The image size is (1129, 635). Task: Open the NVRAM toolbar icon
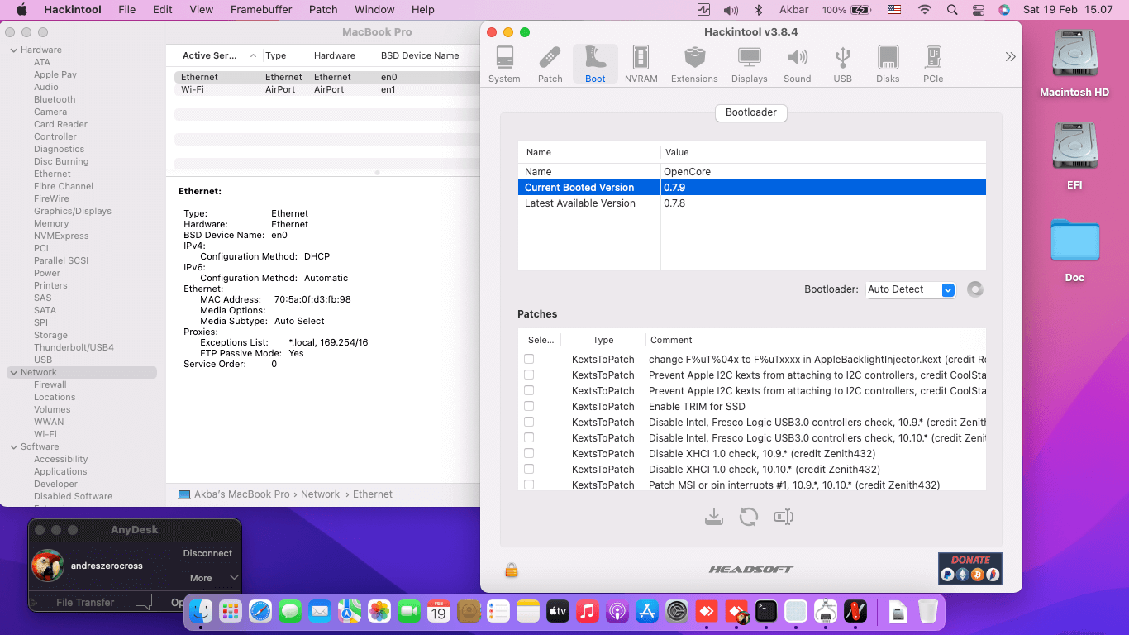click(641, 64)
